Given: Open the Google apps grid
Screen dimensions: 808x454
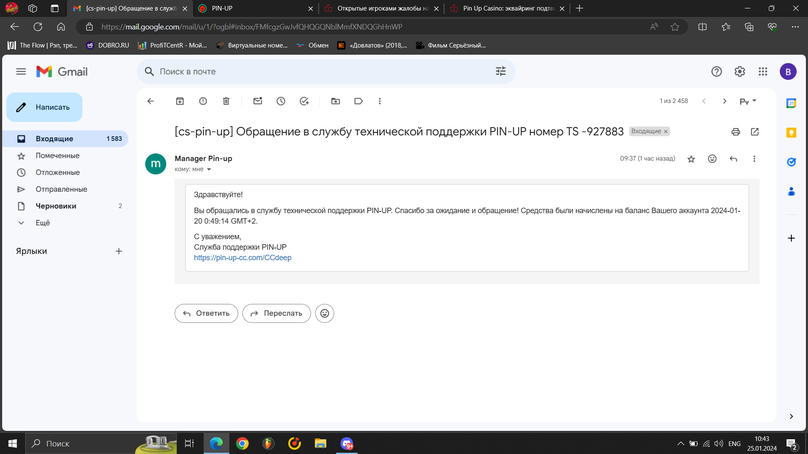Looking at the screenshot, I should pos(763,71).
